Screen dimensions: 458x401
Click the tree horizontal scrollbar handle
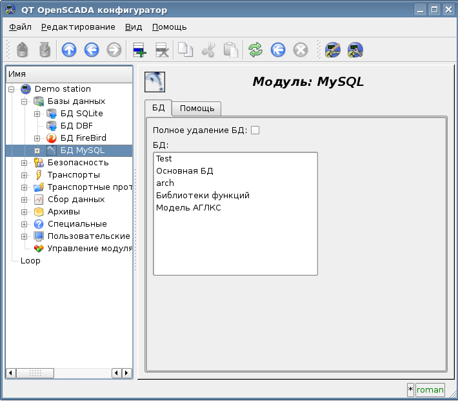pos(35,373)
